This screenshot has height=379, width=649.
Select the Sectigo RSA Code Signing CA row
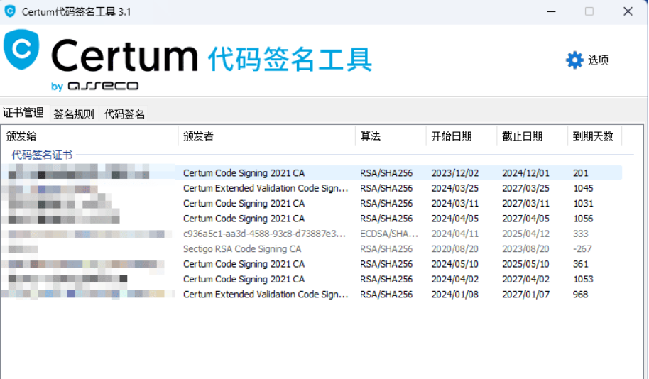311,249
